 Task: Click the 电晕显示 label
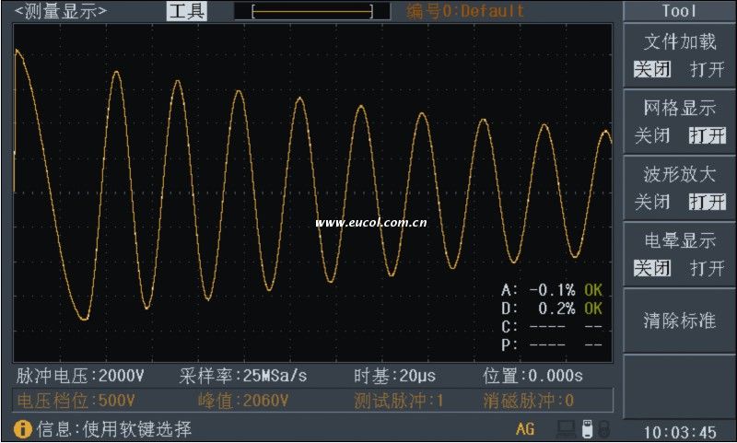pyautogui.click(x=680, y=240)
